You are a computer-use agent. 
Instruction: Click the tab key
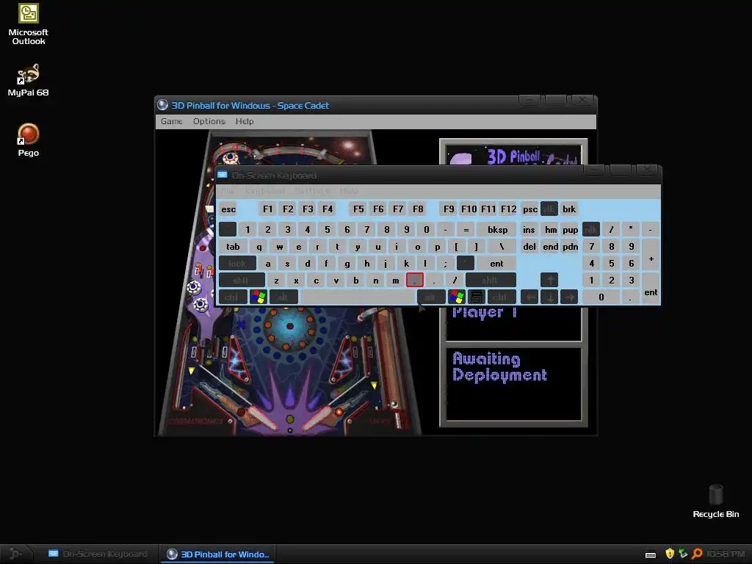tap(233, 247)
